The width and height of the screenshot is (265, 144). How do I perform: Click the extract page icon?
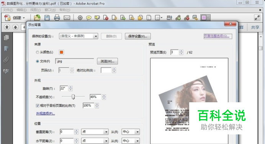click(x=123, y=18)
